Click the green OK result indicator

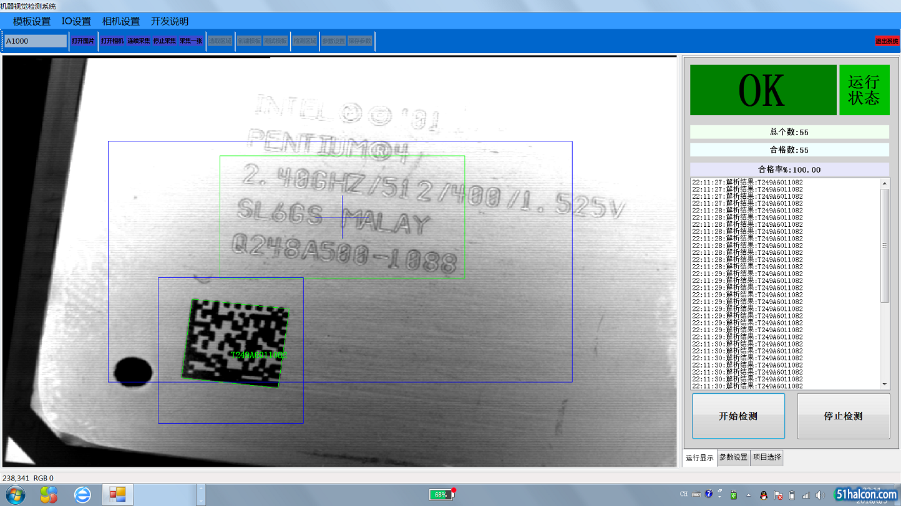point(763,90)
